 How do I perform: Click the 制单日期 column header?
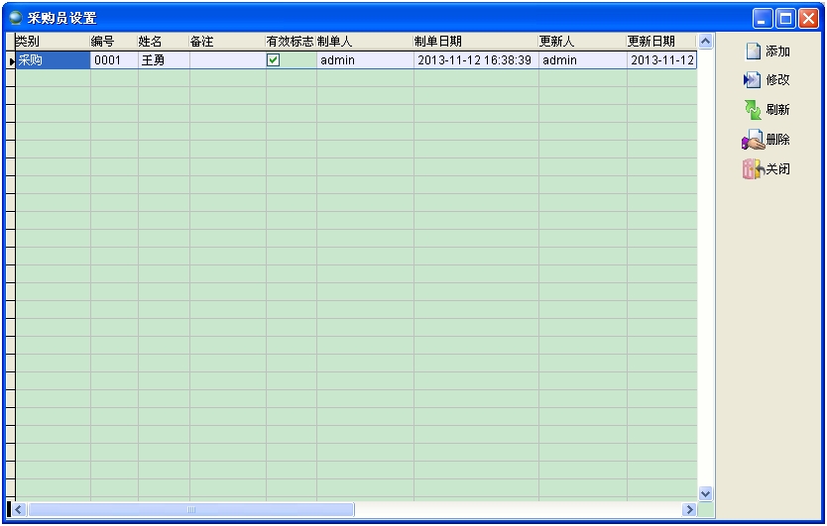pyautogui.click(x=475, y=42)
